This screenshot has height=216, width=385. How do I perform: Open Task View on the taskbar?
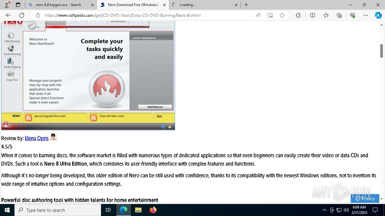pos(108,210)
